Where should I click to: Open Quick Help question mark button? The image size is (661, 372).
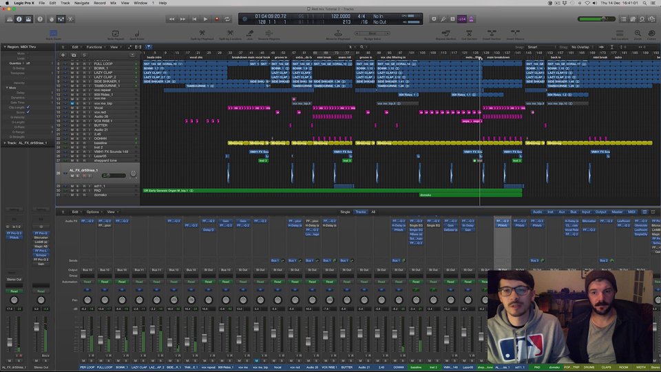40,19
